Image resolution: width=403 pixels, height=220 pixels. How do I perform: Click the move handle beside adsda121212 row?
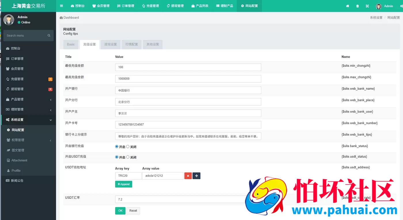click(197, 176)
